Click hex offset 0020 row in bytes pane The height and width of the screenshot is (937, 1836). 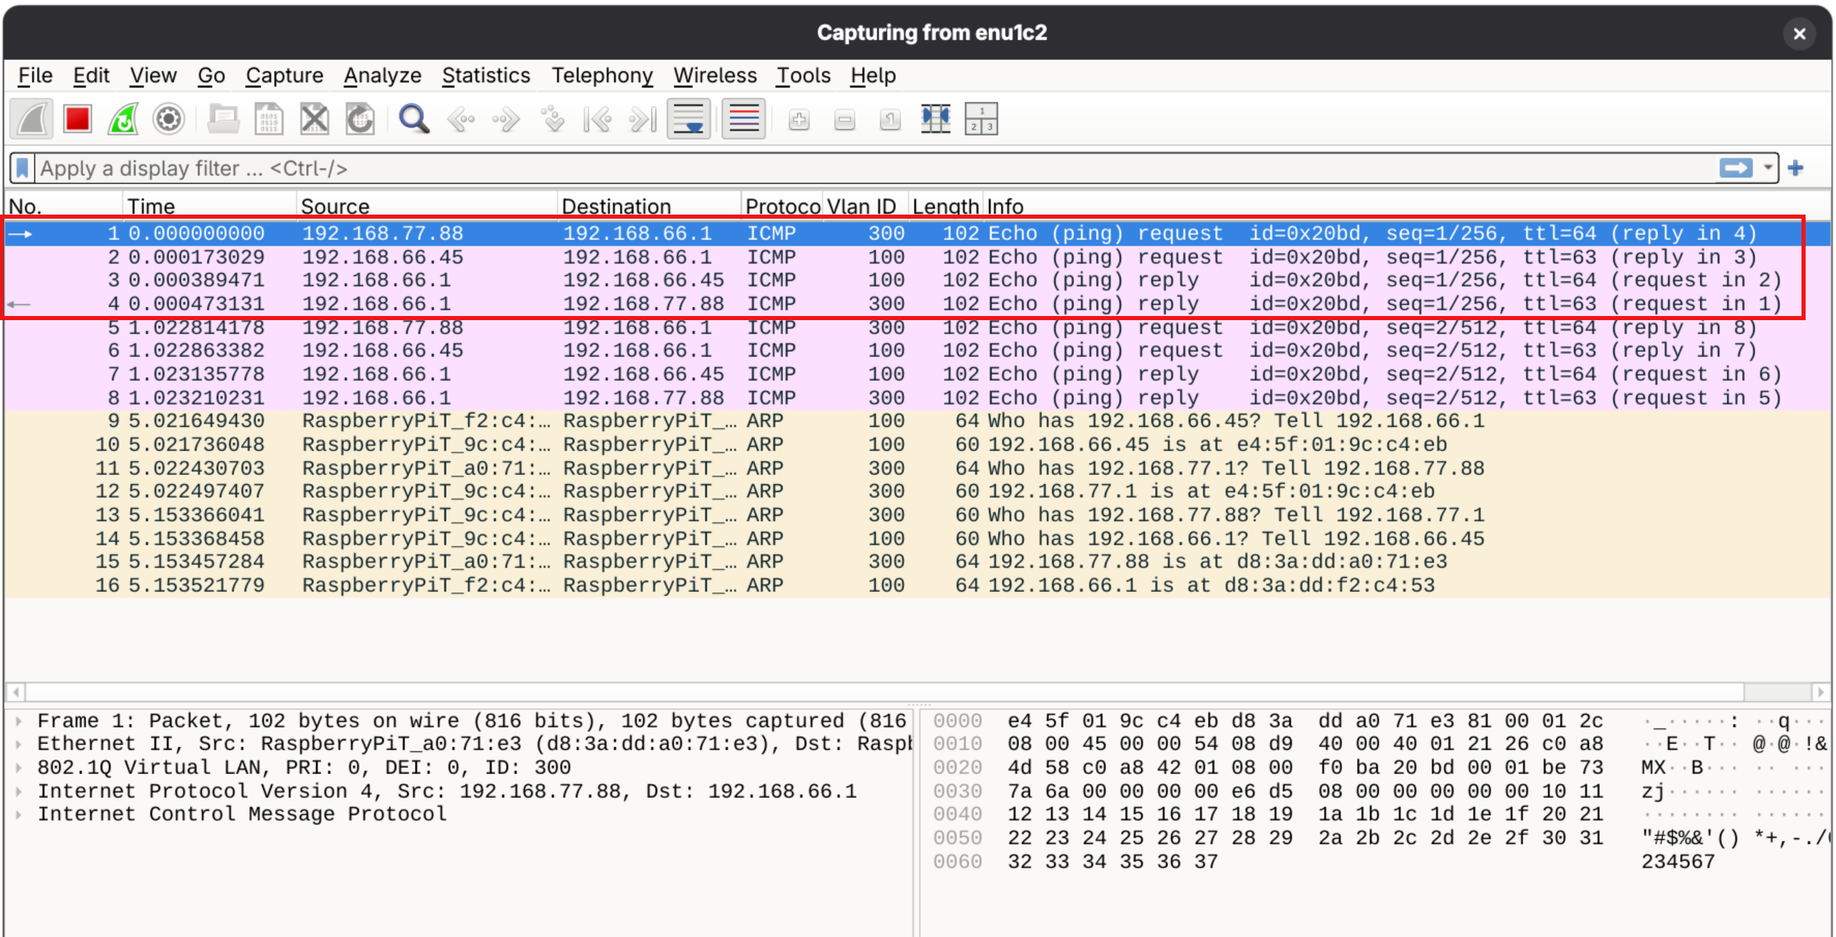coord(957,767)
